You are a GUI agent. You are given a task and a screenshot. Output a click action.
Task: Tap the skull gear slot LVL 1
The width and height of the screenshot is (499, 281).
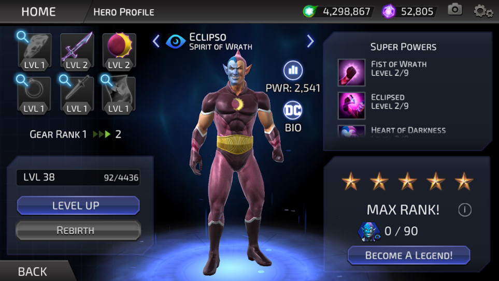click(x=34, y=52)
